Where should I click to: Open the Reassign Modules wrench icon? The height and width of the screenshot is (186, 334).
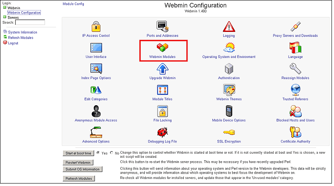[x=295, y=69]
